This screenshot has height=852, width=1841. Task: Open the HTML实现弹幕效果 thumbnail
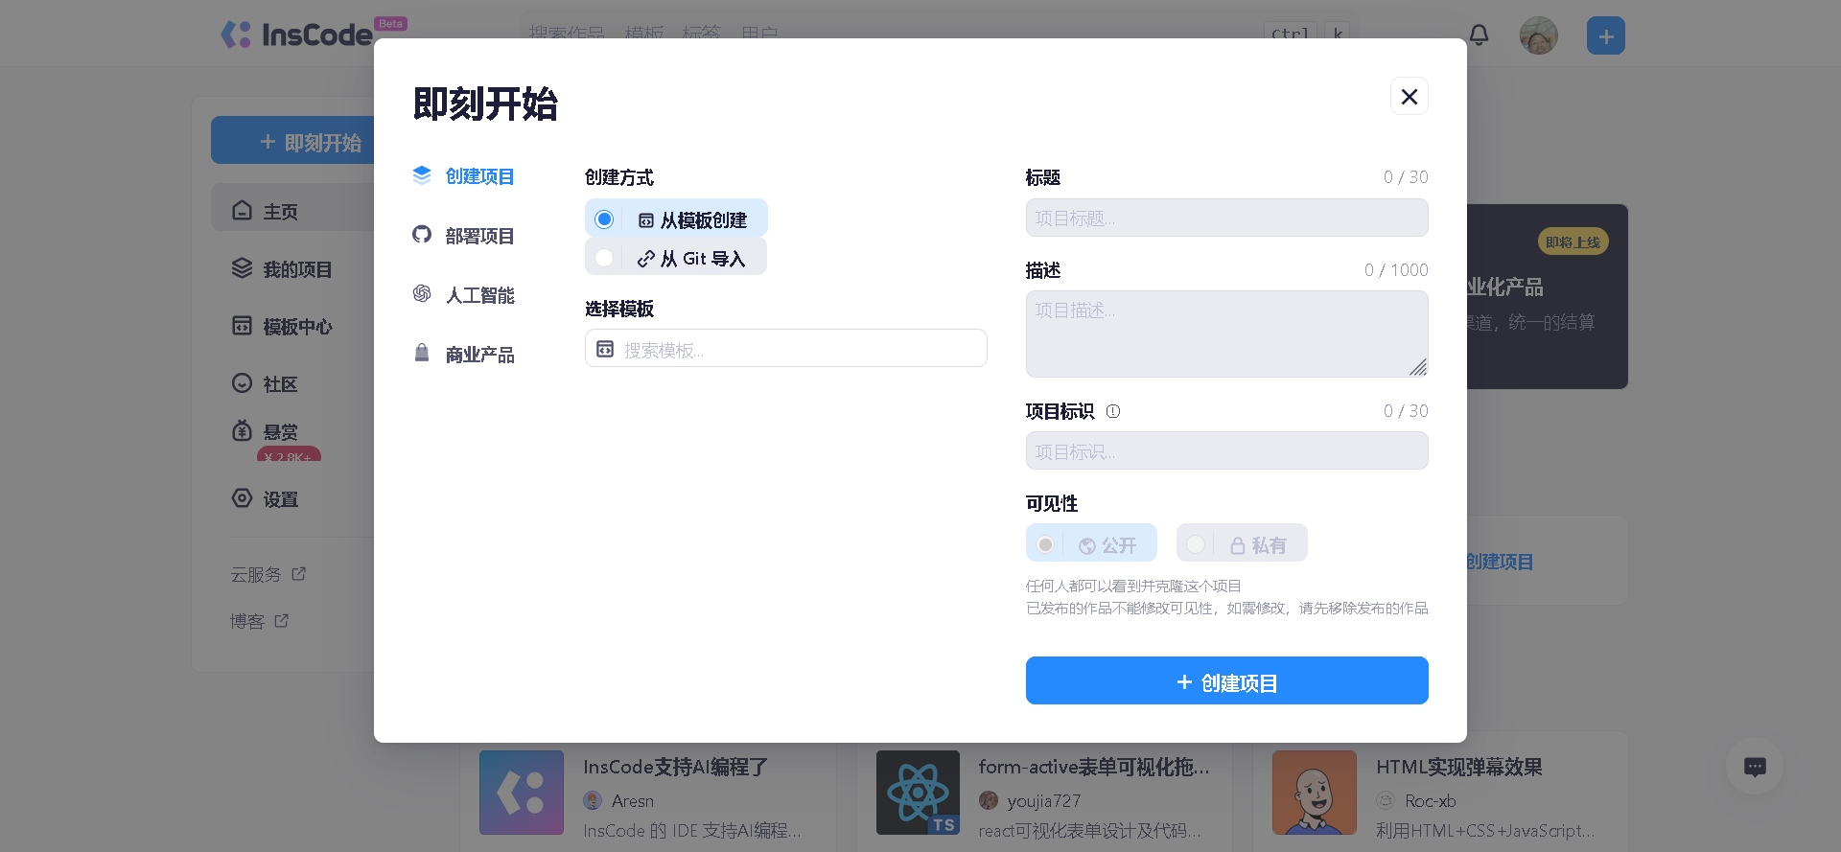1315,793
